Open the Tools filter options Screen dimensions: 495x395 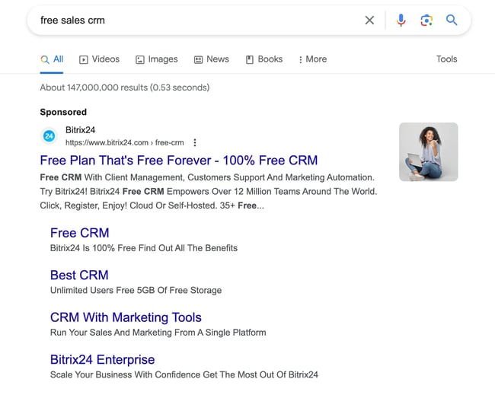click(x=446, y=59)
